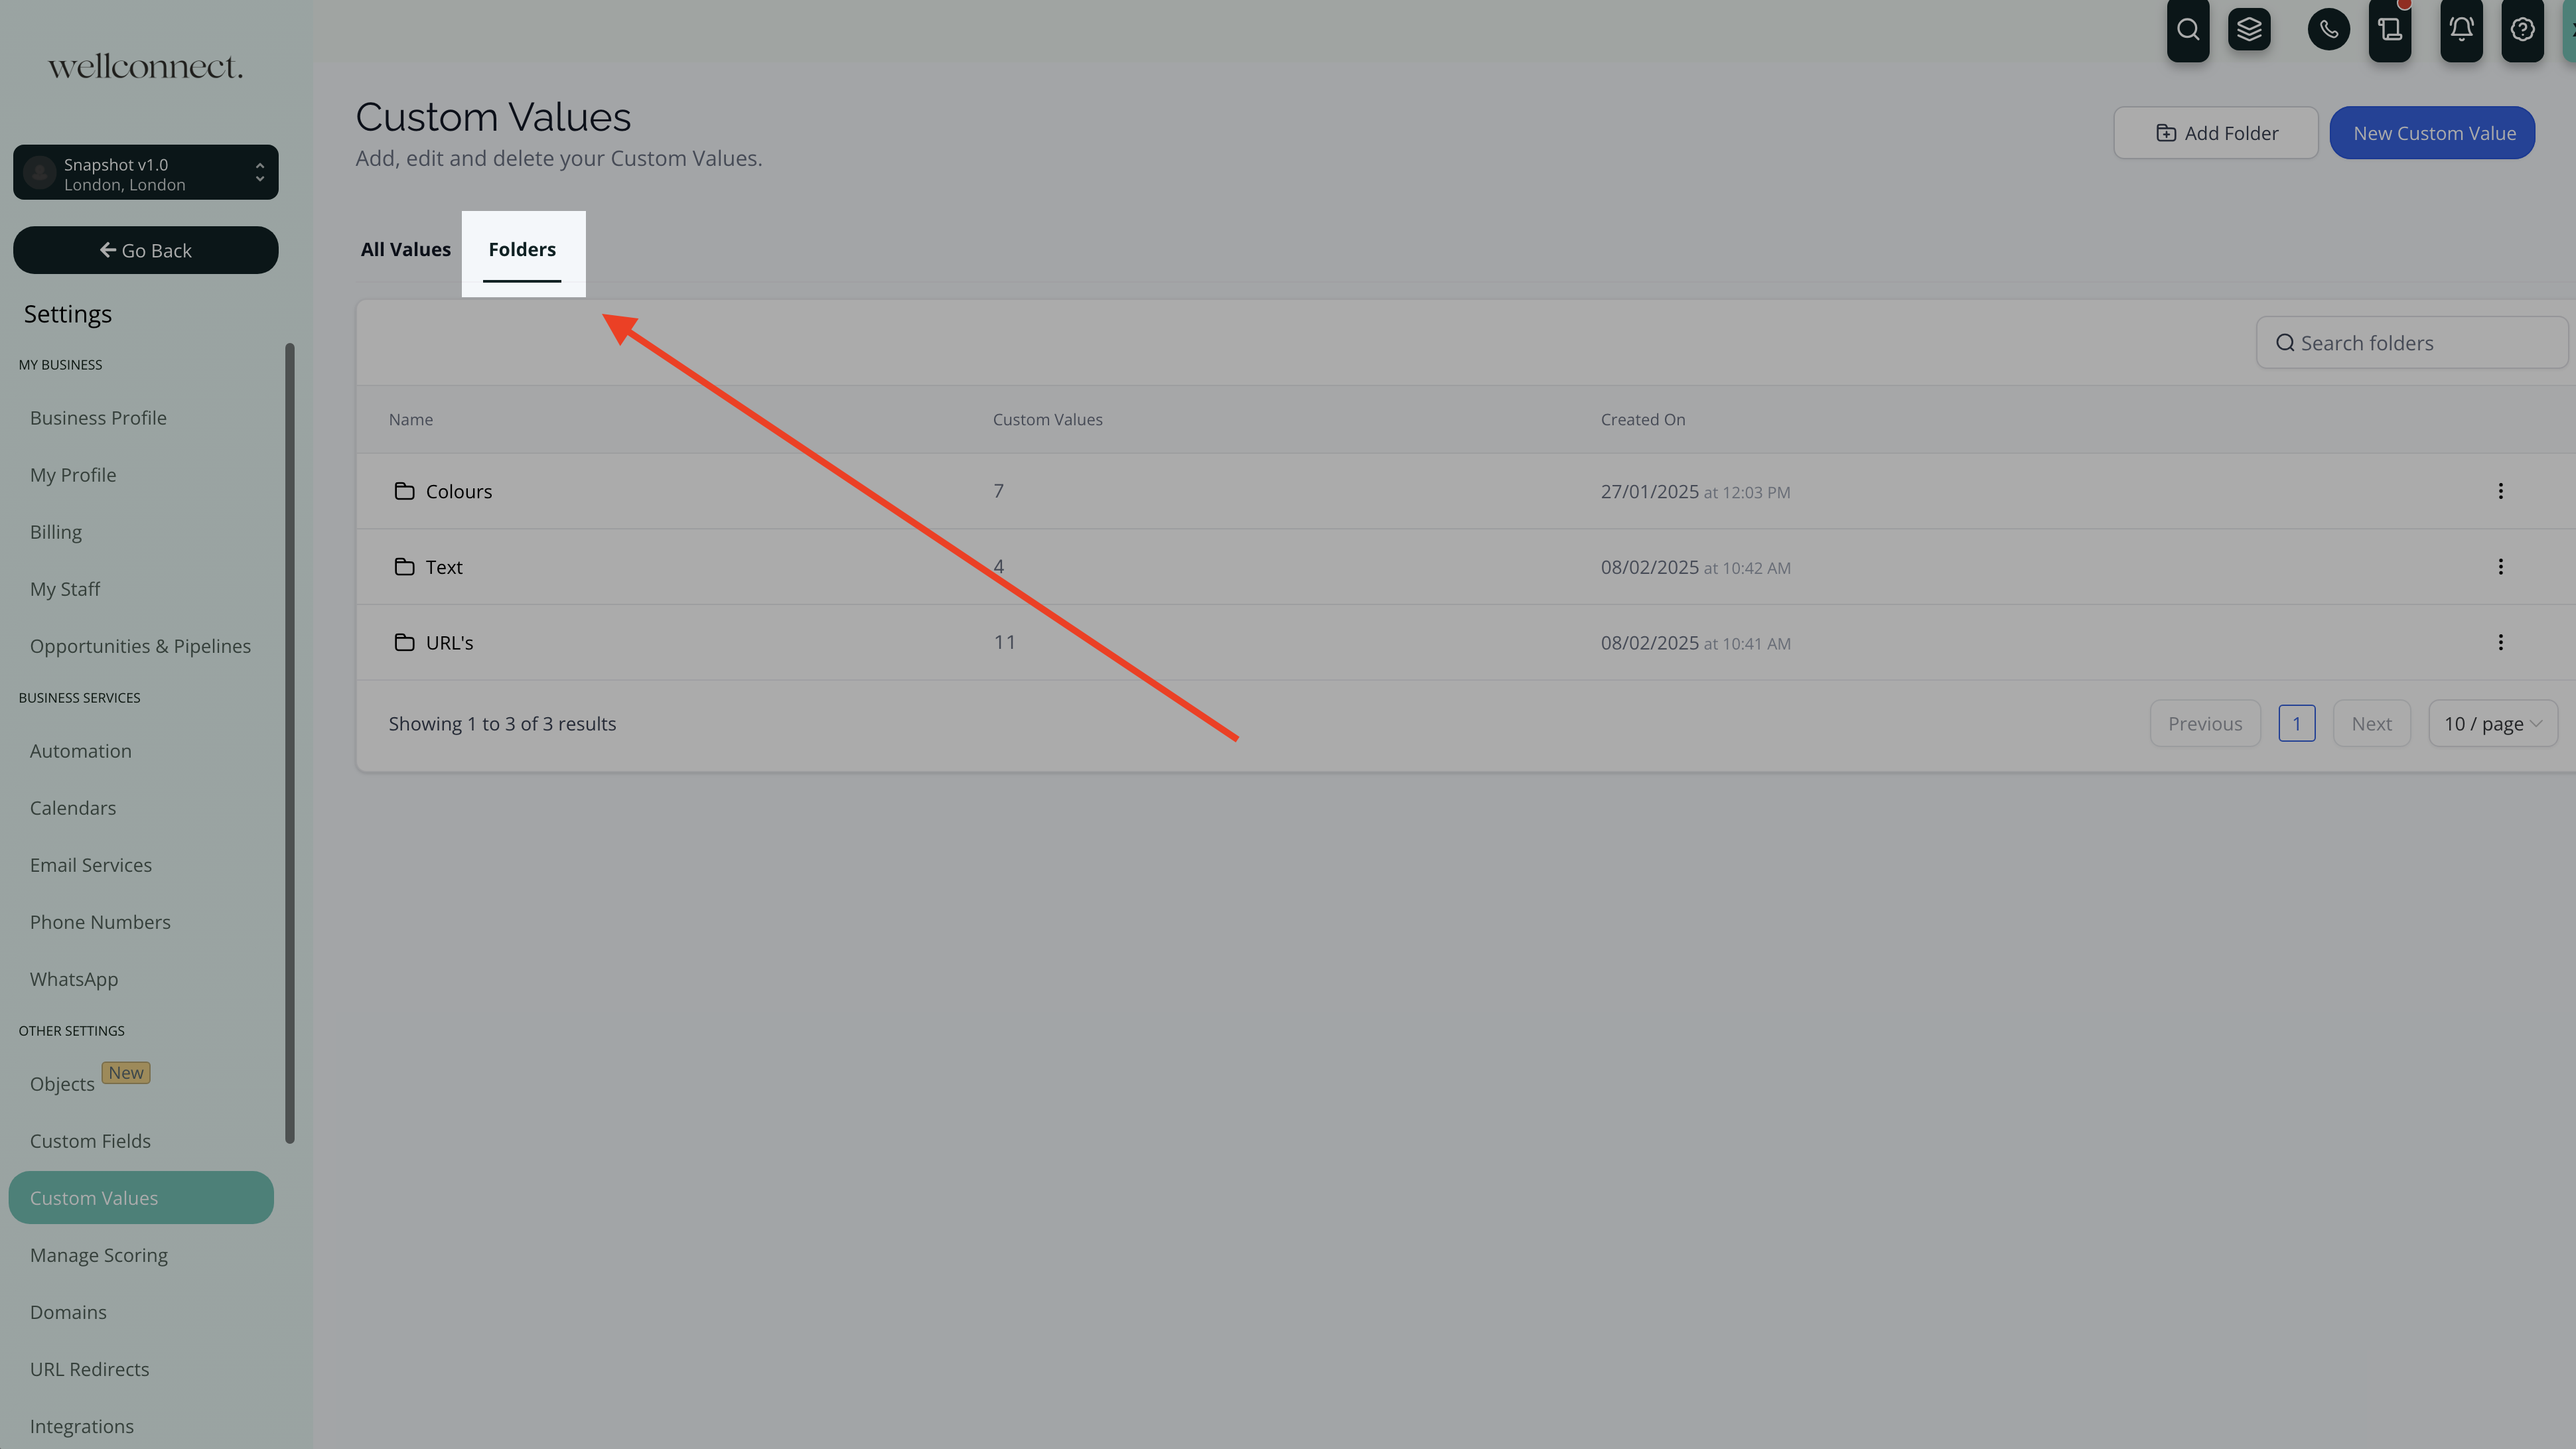Open the Colours folder row
The width and height of the screenshot is (2576, 1449).
pyautogui.click(x=459, y=491)
